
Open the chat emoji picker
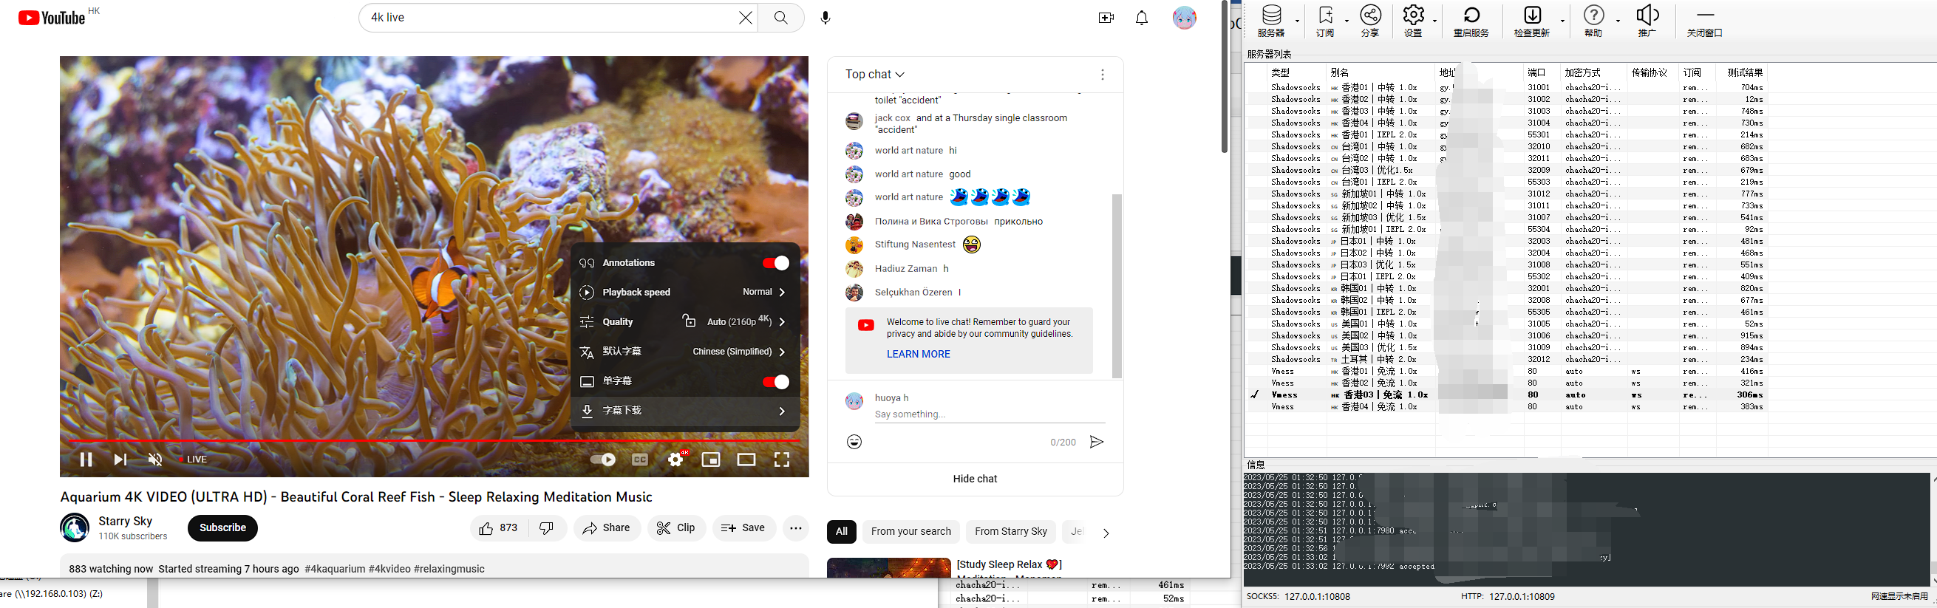(x=854, y=442)
